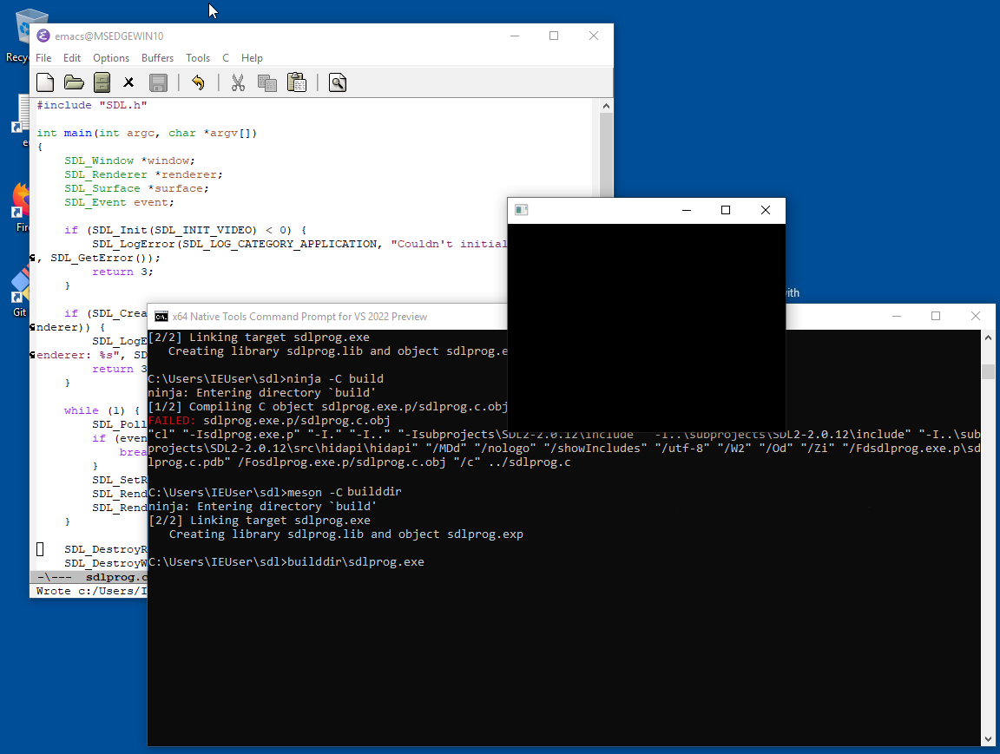This screenshot has width=1000, height=754.
Task: Start a search using the magnifier icon
Action: (x=337, y=82)
